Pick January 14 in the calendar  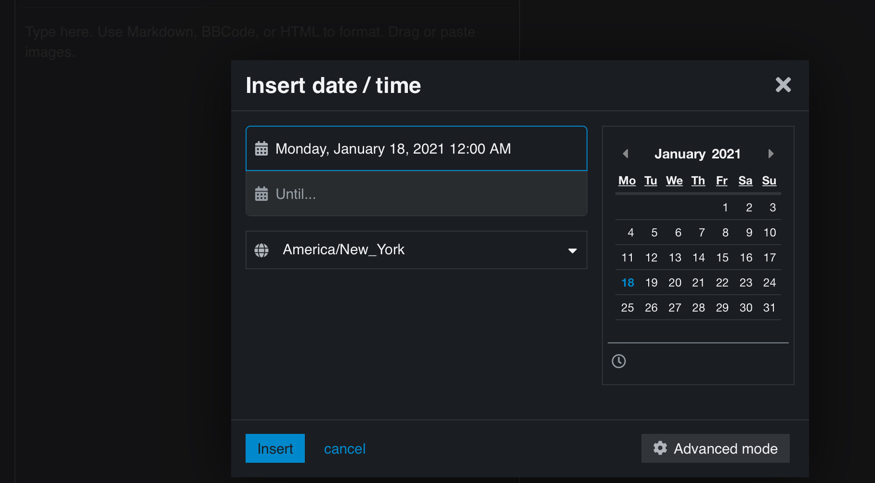[x=699, y=258]
